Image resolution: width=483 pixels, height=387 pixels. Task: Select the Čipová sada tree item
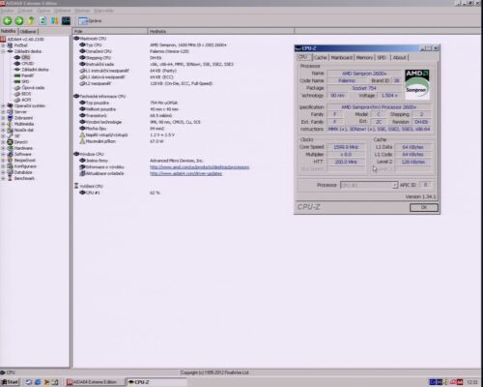coord(33,88)
